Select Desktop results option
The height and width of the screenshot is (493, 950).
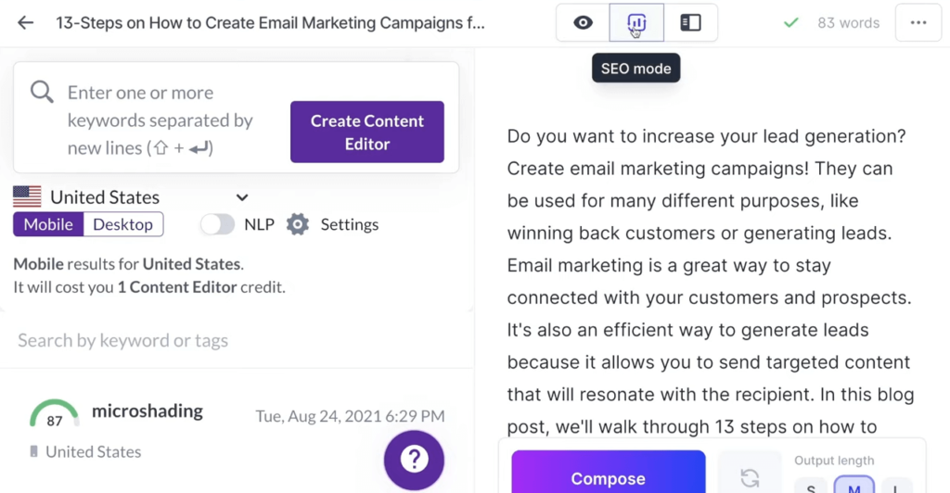[122, 224]
